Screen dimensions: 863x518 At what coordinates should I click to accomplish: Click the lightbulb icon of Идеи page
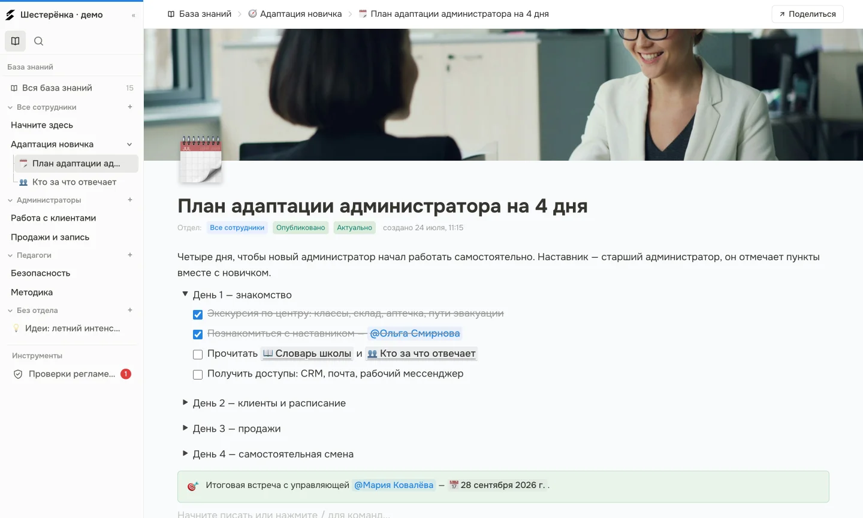[x=16, y=329]
